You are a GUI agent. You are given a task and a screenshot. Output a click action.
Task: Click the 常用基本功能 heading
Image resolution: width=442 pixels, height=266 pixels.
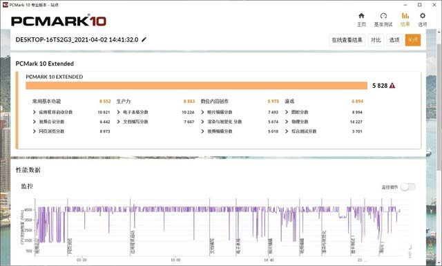point(46,102)
